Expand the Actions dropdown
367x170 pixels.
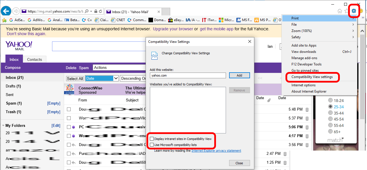[120, 68]
